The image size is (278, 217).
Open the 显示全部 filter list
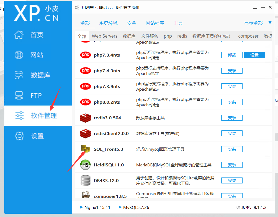pyautogui.click(x=253, y=23)
